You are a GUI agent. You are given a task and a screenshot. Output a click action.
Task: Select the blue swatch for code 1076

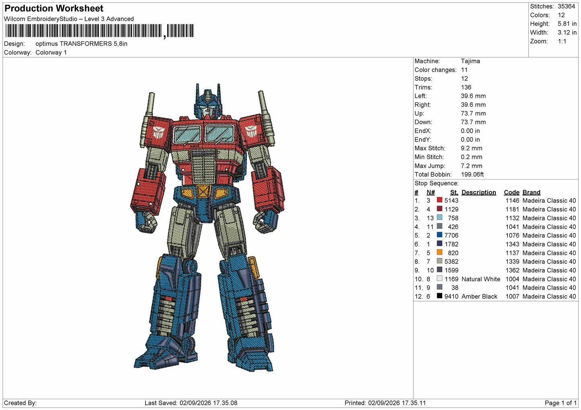pos(439,235)
